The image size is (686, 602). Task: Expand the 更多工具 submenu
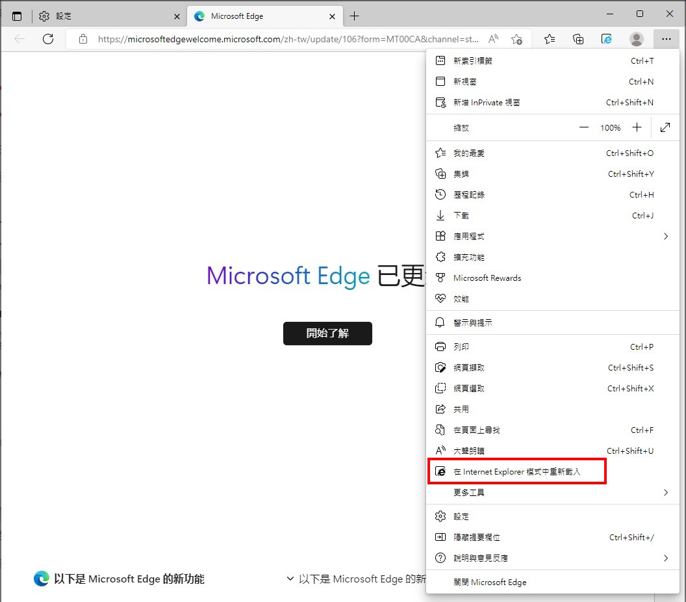[x=553, y=493]
